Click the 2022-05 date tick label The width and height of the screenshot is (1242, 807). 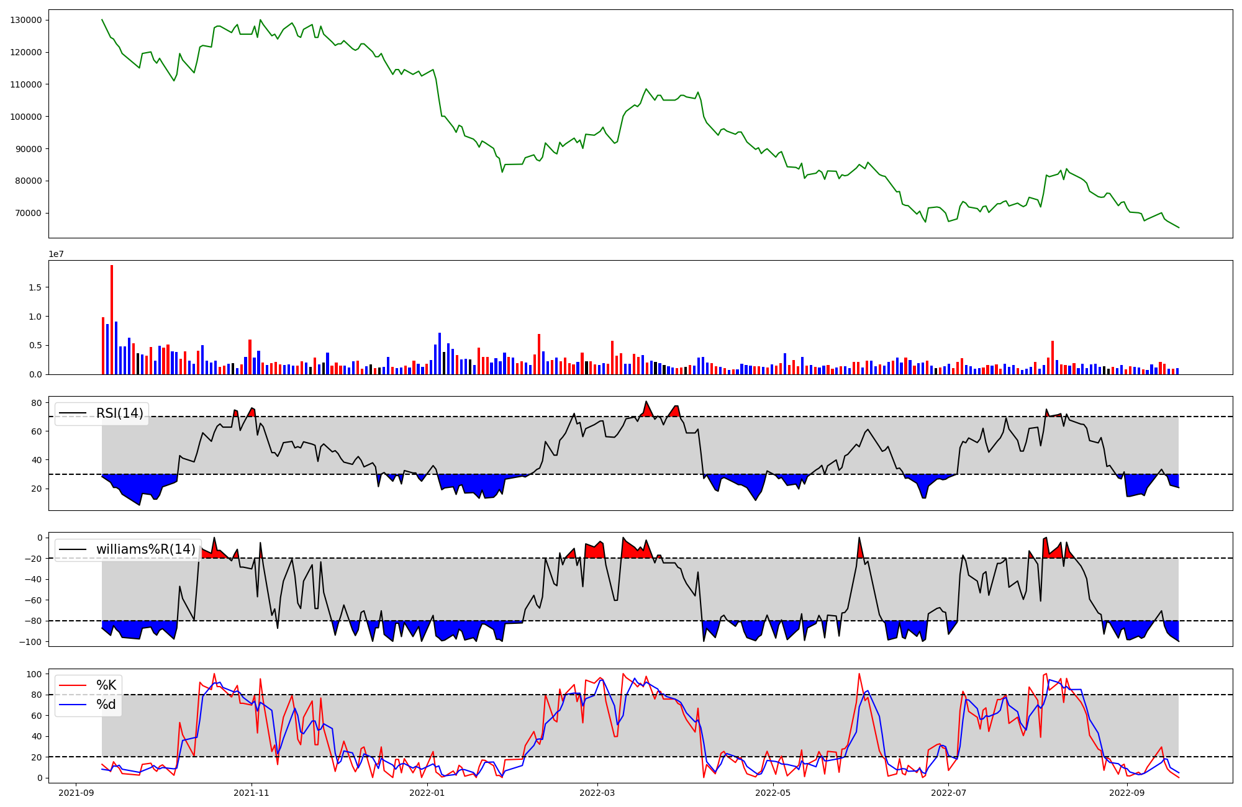tap(773, 793)
